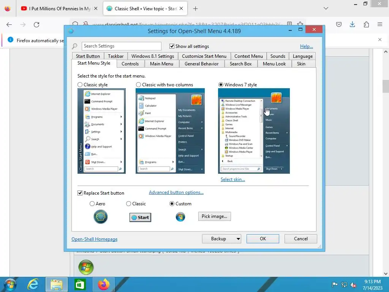This screenshot has width=389, height=292.
Task: Open Advanced button options... link
Action: [176, 192]
